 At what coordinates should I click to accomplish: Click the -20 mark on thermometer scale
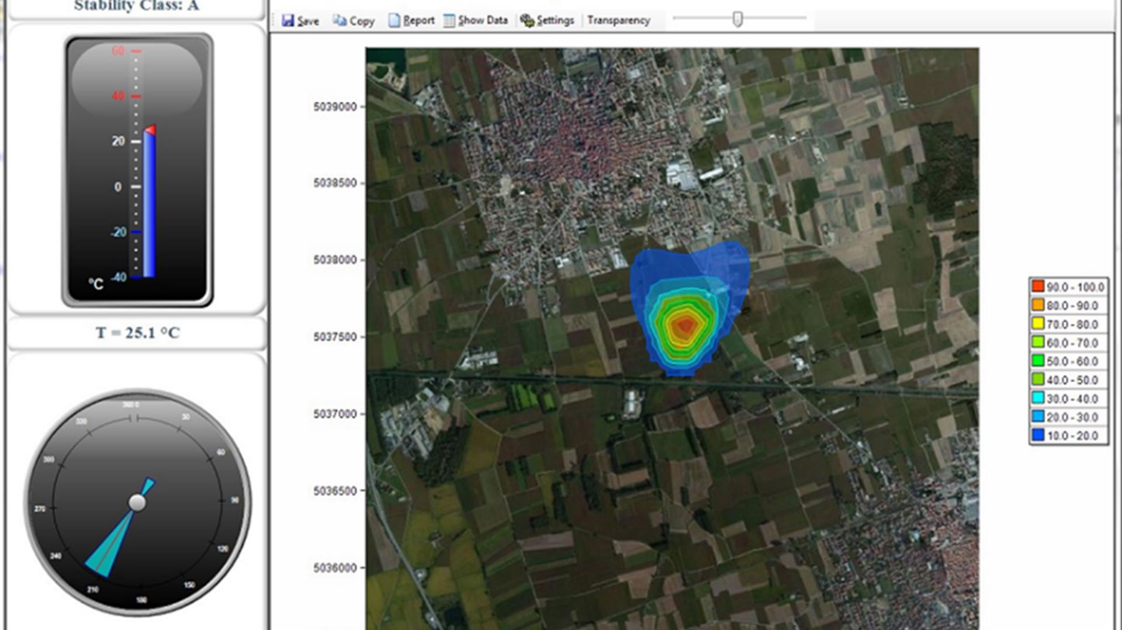118,232
